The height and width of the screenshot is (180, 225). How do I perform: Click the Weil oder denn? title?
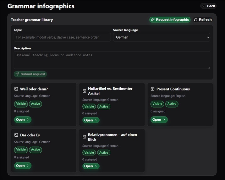34,89
